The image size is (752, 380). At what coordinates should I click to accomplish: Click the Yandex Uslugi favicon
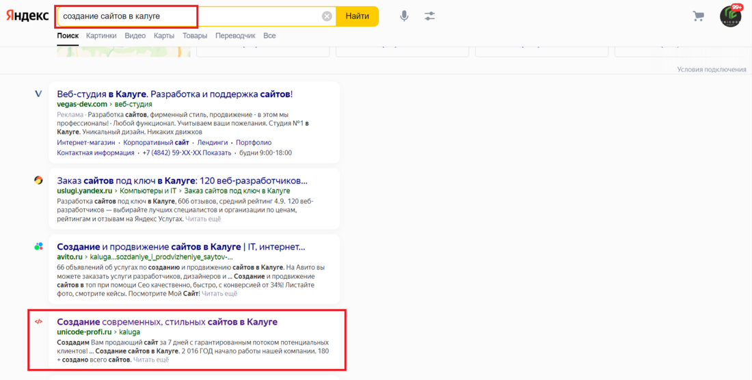[x=38, y=180]
